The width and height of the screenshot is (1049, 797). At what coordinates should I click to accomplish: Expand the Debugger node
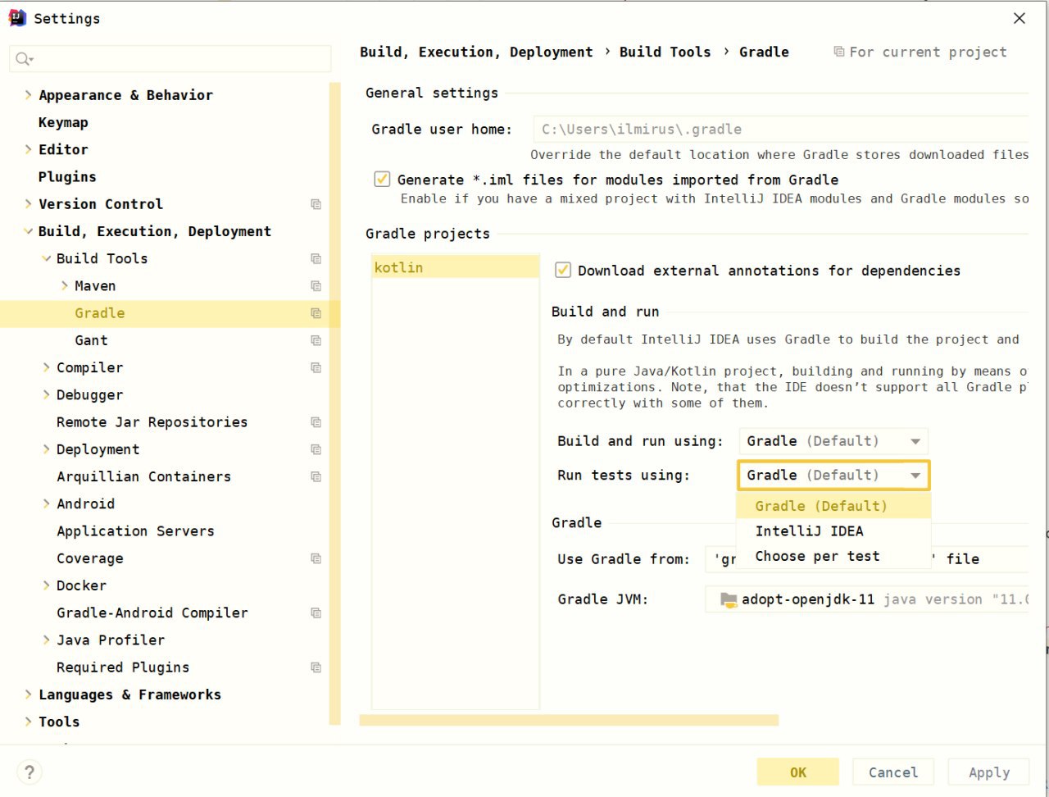(x=47, y=394)
